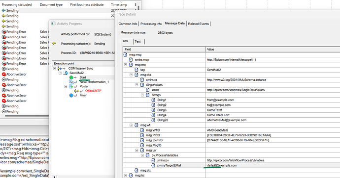The image size is (340, 178).
Task: Click the COM listener Sync icon
Action: coord(60,68)
